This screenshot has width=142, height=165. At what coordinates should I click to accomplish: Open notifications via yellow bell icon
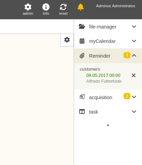pos(81,7)
